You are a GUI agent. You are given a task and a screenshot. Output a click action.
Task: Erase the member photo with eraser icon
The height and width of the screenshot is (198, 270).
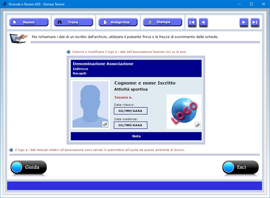tap(105, 124)
